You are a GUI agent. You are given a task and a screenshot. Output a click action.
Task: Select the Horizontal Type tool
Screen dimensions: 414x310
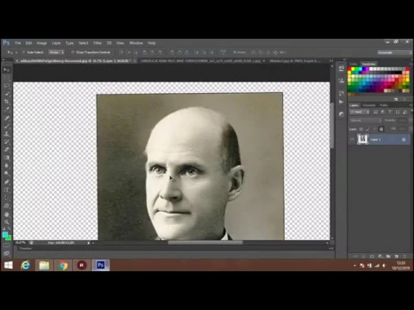coord(7,189)
